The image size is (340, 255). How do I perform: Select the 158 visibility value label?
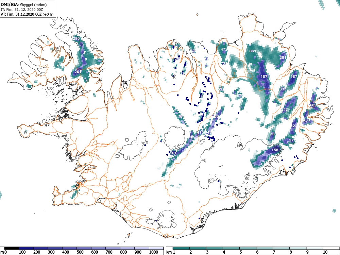pos(275,150)
